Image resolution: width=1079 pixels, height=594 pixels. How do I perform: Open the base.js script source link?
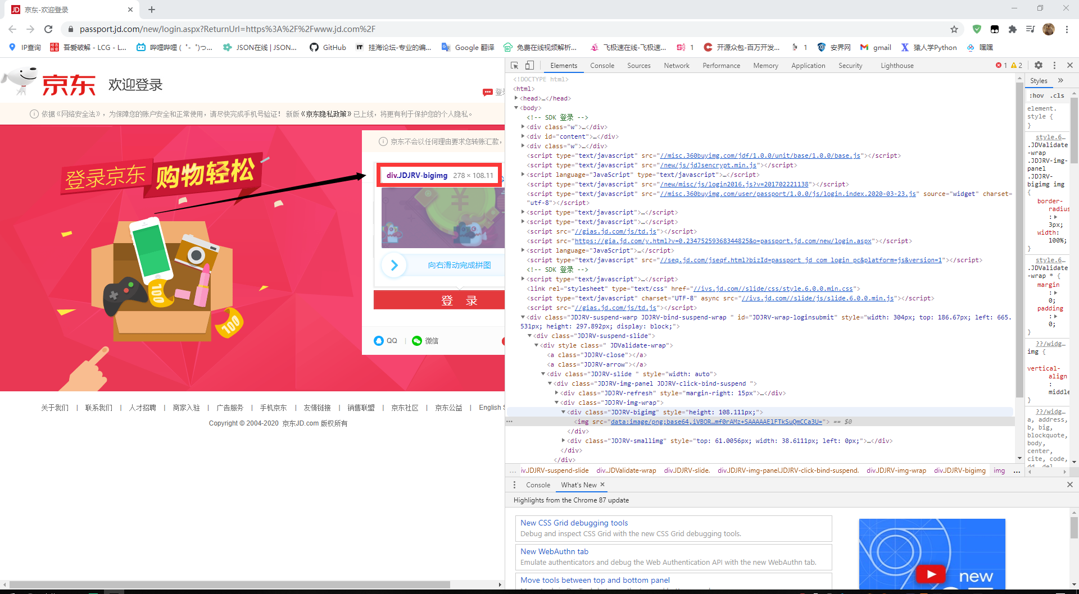click(760, 156)
